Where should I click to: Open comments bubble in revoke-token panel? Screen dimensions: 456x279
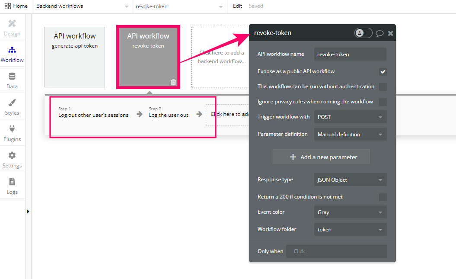pos(379,33)
